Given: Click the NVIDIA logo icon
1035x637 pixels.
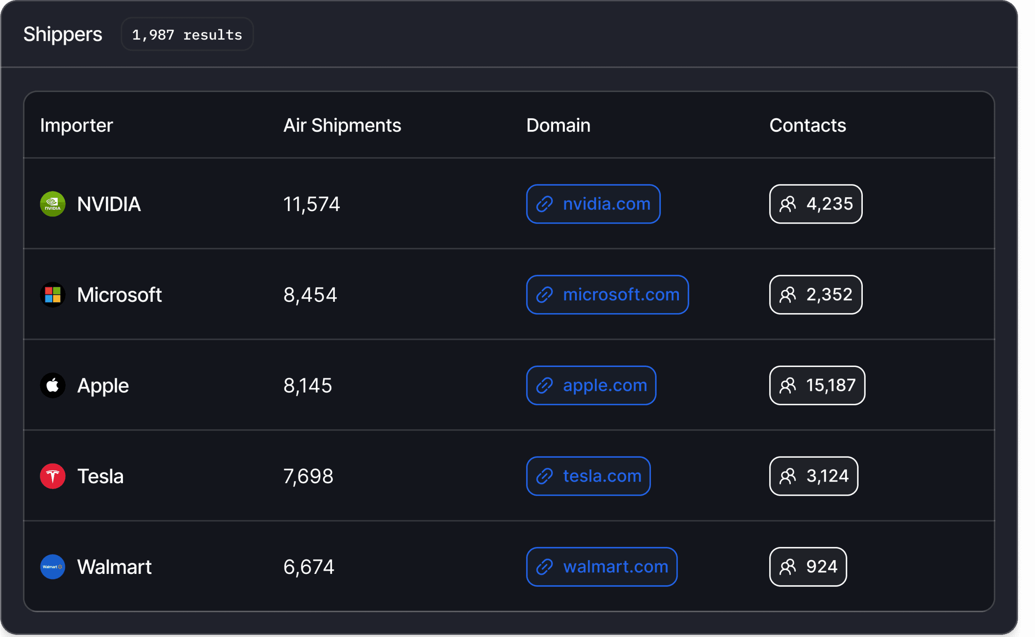Looking at the screenshot, I should [x=53, y=204].
